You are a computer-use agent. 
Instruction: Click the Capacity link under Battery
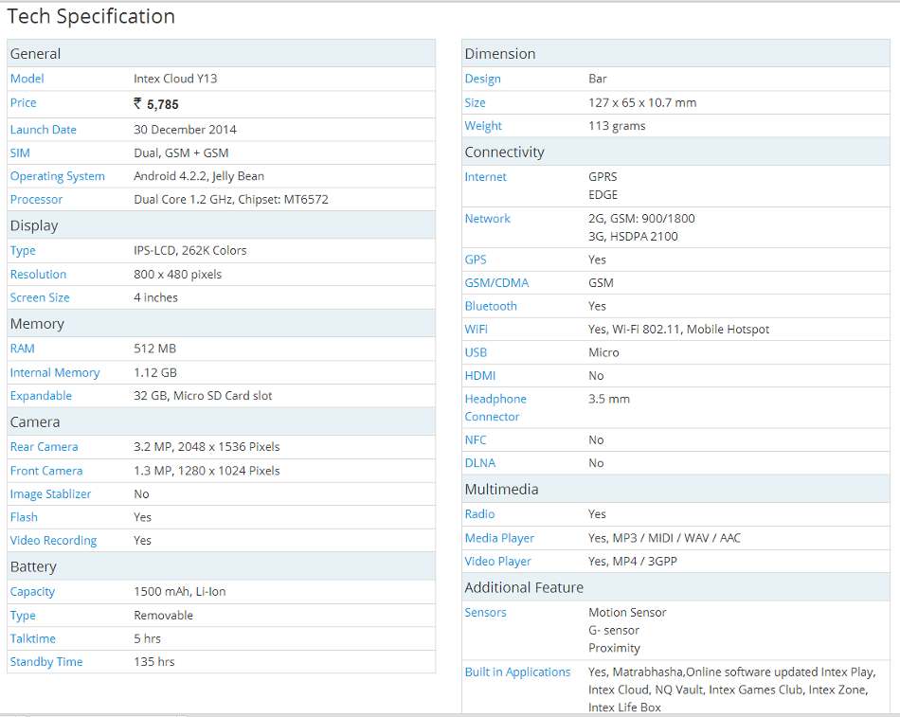point(32,592)
